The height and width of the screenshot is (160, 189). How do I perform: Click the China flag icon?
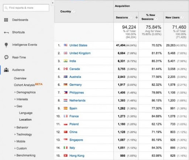[65, 132]
